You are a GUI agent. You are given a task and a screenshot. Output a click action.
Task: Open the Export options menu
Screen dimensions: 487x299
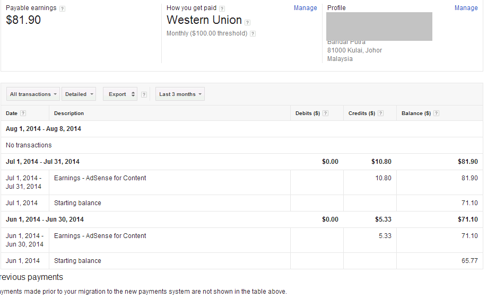coord(120,94)
